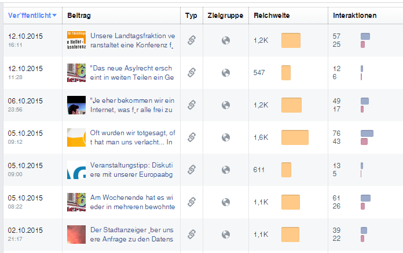Click link type icon for 06.10.2015 post

pyautogui.click(x=192, y=105)
